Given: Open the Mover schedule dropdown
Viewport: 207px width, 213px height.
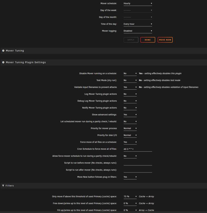Looking at the screenshot, I should coord(138,3).
